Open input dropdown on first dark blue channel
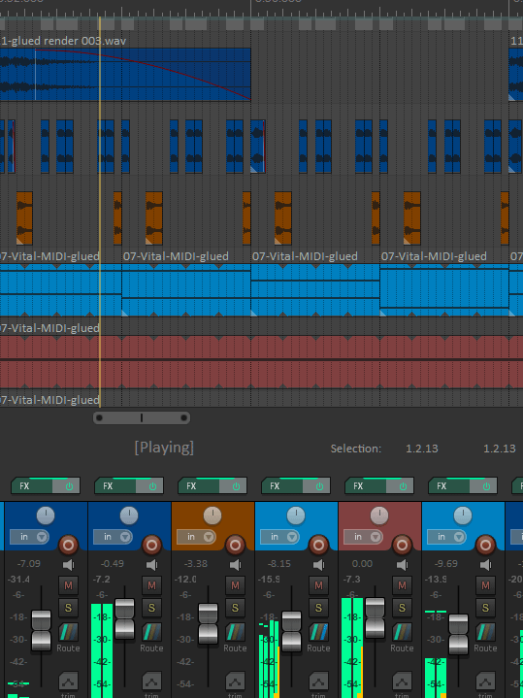 click(x=29, y=537)
